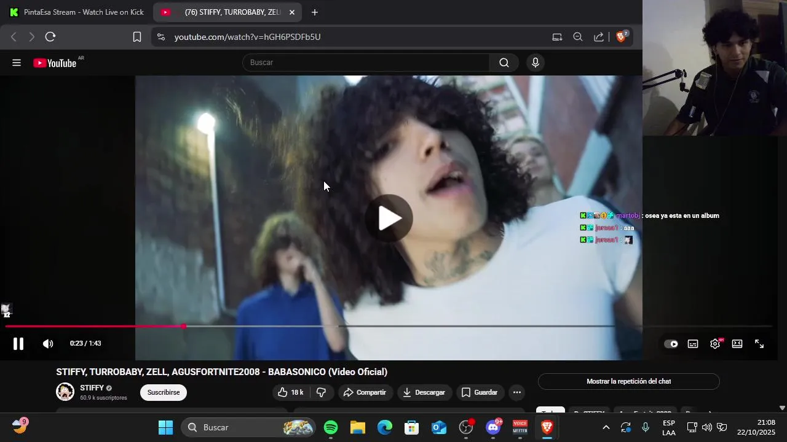The height and width of the screenshot is (442, 787).
Task: Start voice search with the microphone
Action: [x=536, y=63]
